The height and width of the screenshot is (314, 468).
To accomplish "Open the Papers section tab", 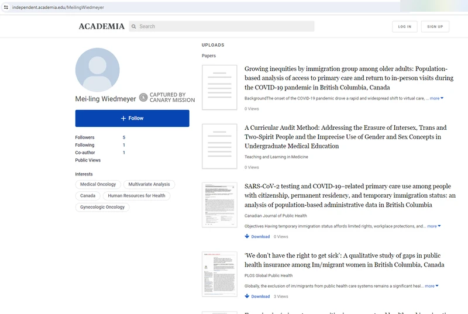I will [209, 56].
